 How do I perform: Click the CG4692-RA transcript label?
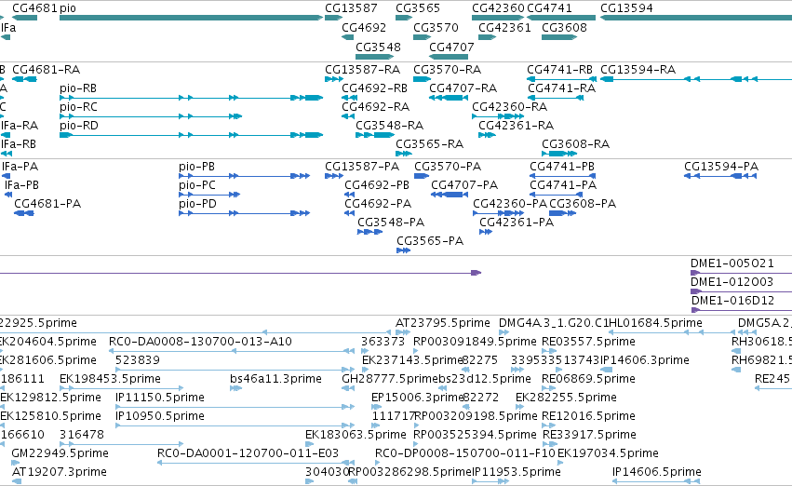click(375, 106)
